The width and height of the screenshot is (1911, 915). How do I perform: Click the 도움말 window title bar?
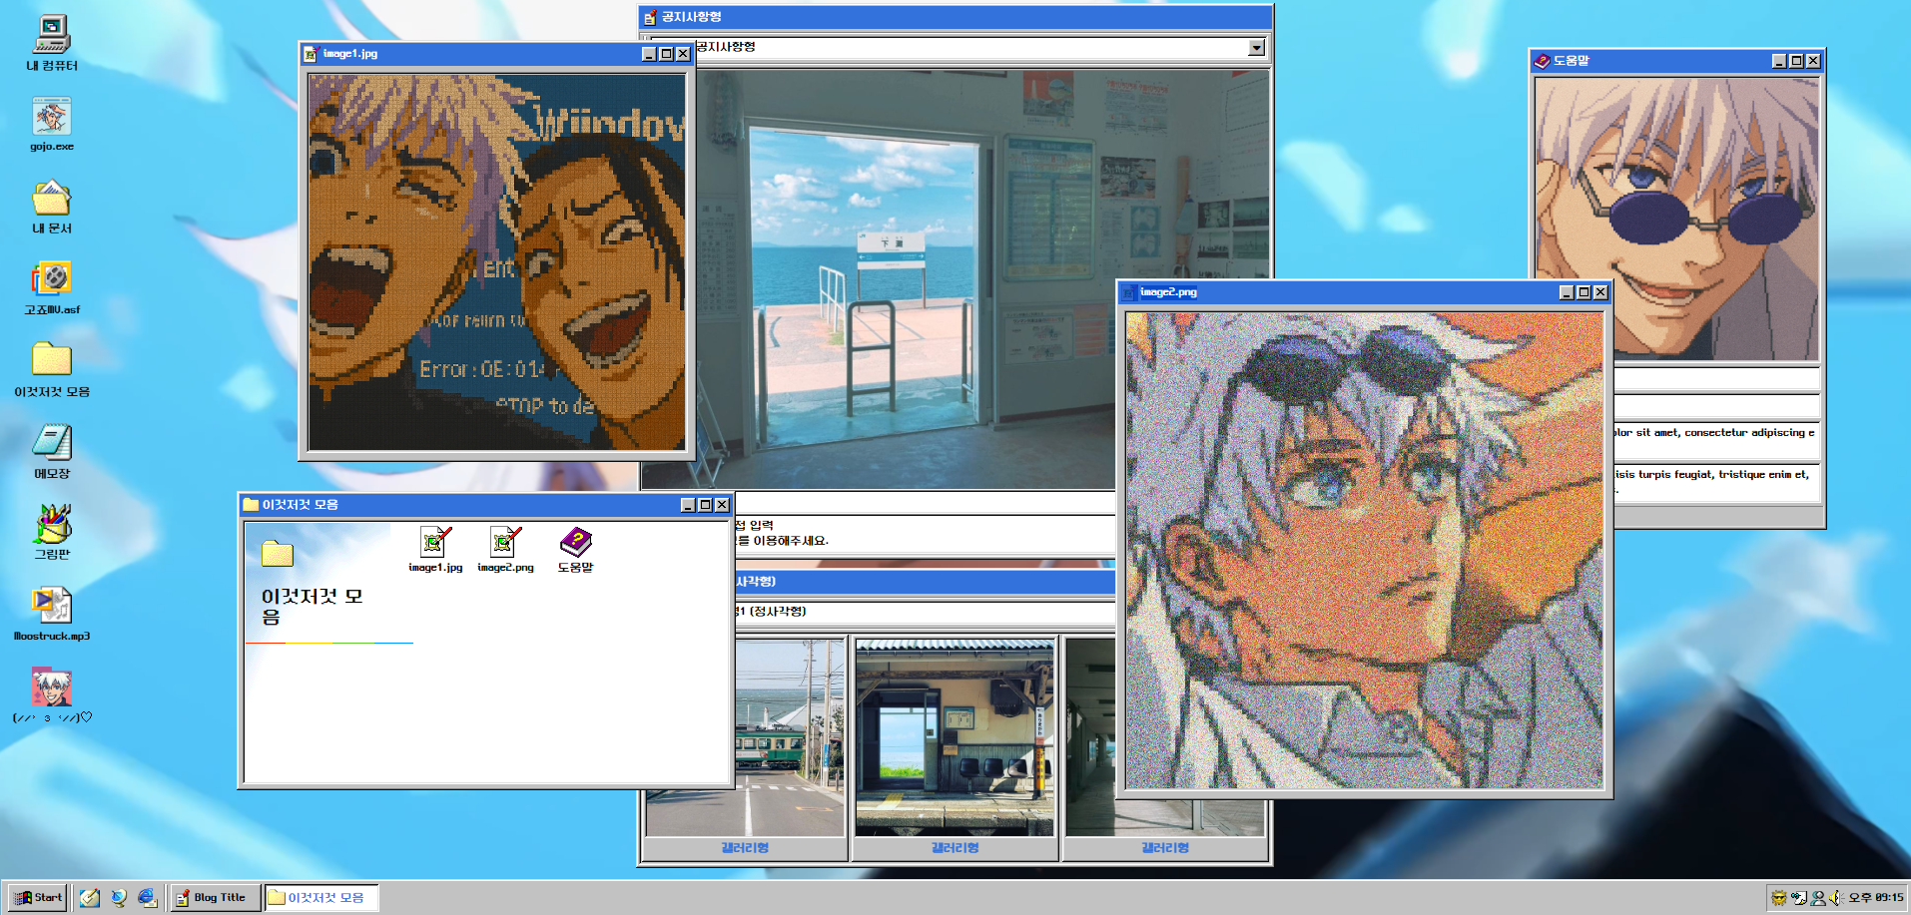(x=1677, y=61)
